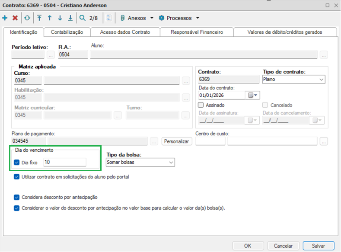Open the Tipo da bolsa combo box
This screenshot has height=252, width=341.
140,163
